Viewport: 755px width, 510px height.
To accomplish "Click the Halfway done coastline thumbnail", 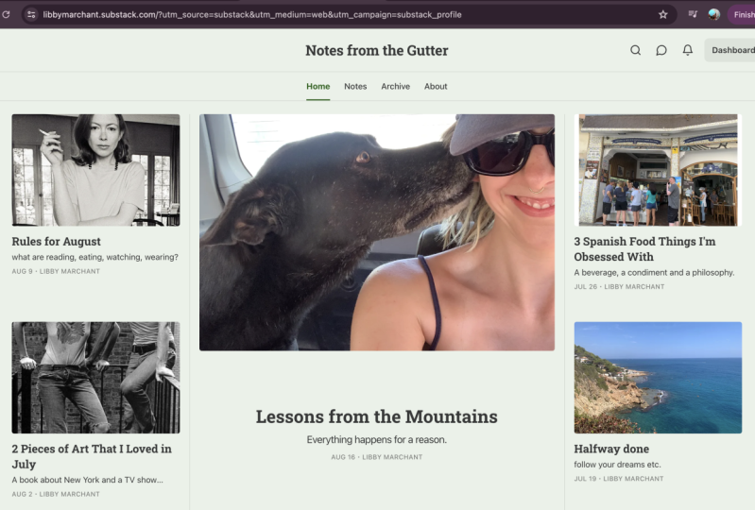I will click(658, 378).
